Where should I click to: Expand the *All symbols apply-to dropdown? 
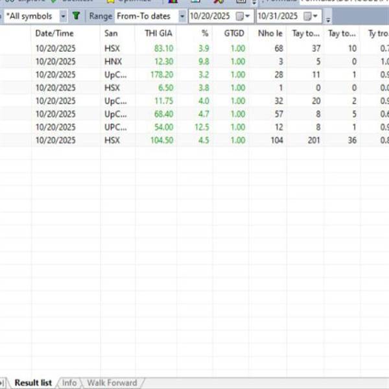(63, 16)
